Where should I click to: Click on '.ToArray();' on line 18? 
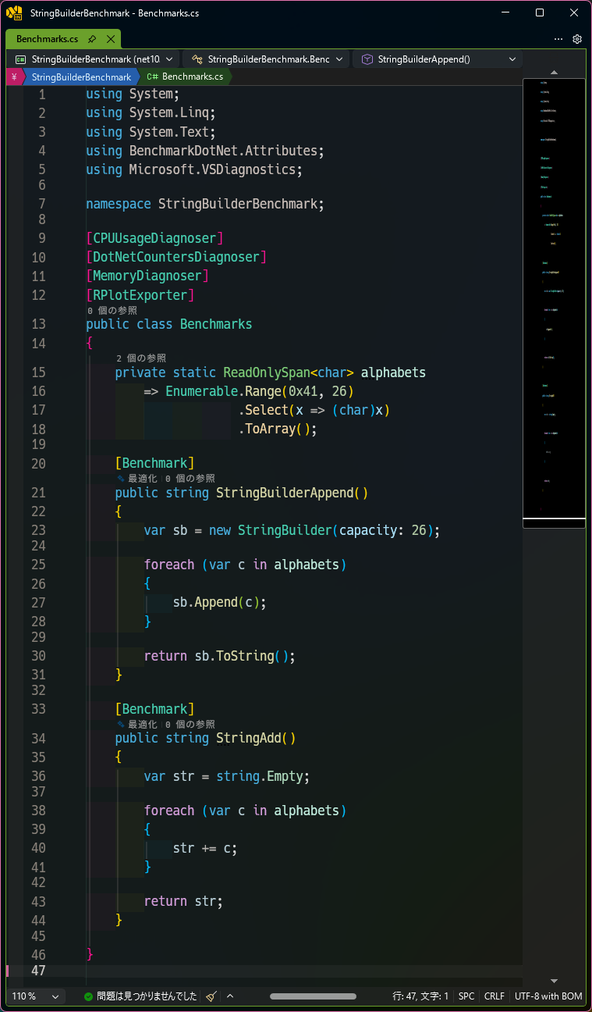coord(278,429)
